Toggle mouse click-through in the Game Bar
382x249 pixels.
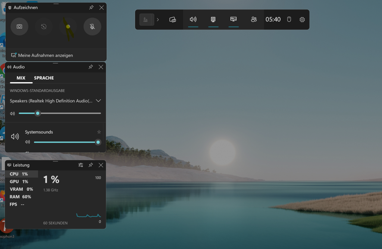coord(289,19)
